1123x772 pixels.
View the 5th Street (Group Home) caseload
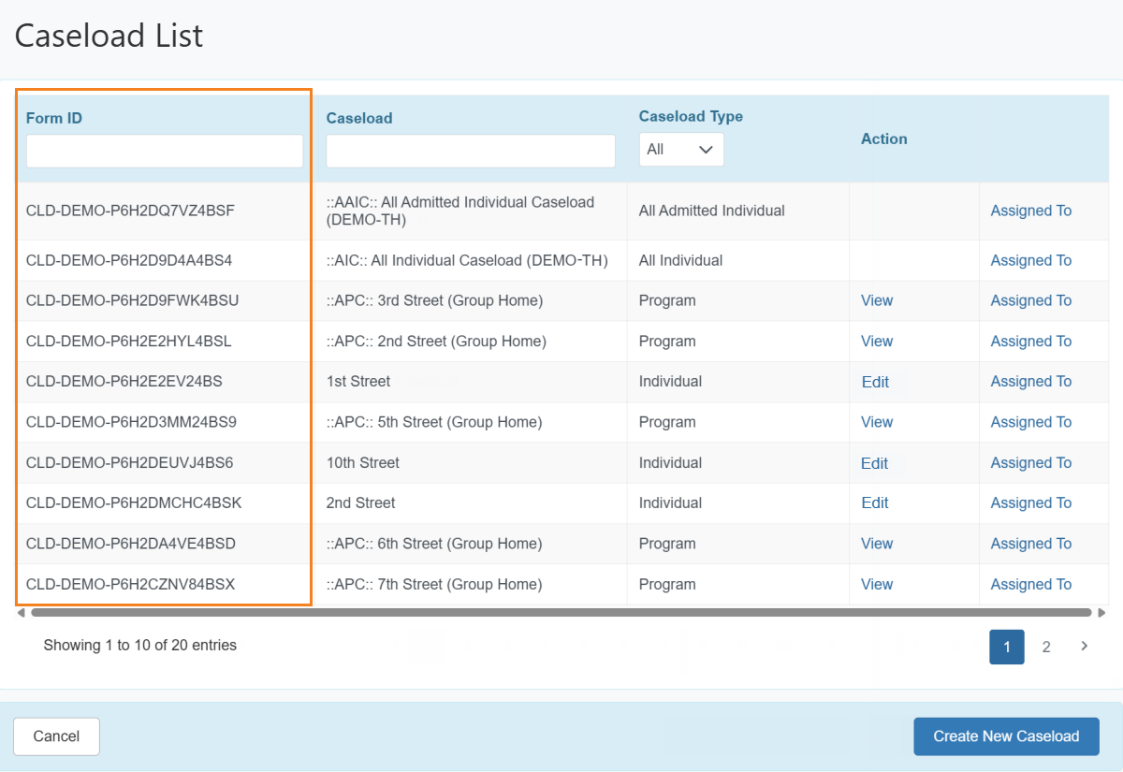coord(877,422)
